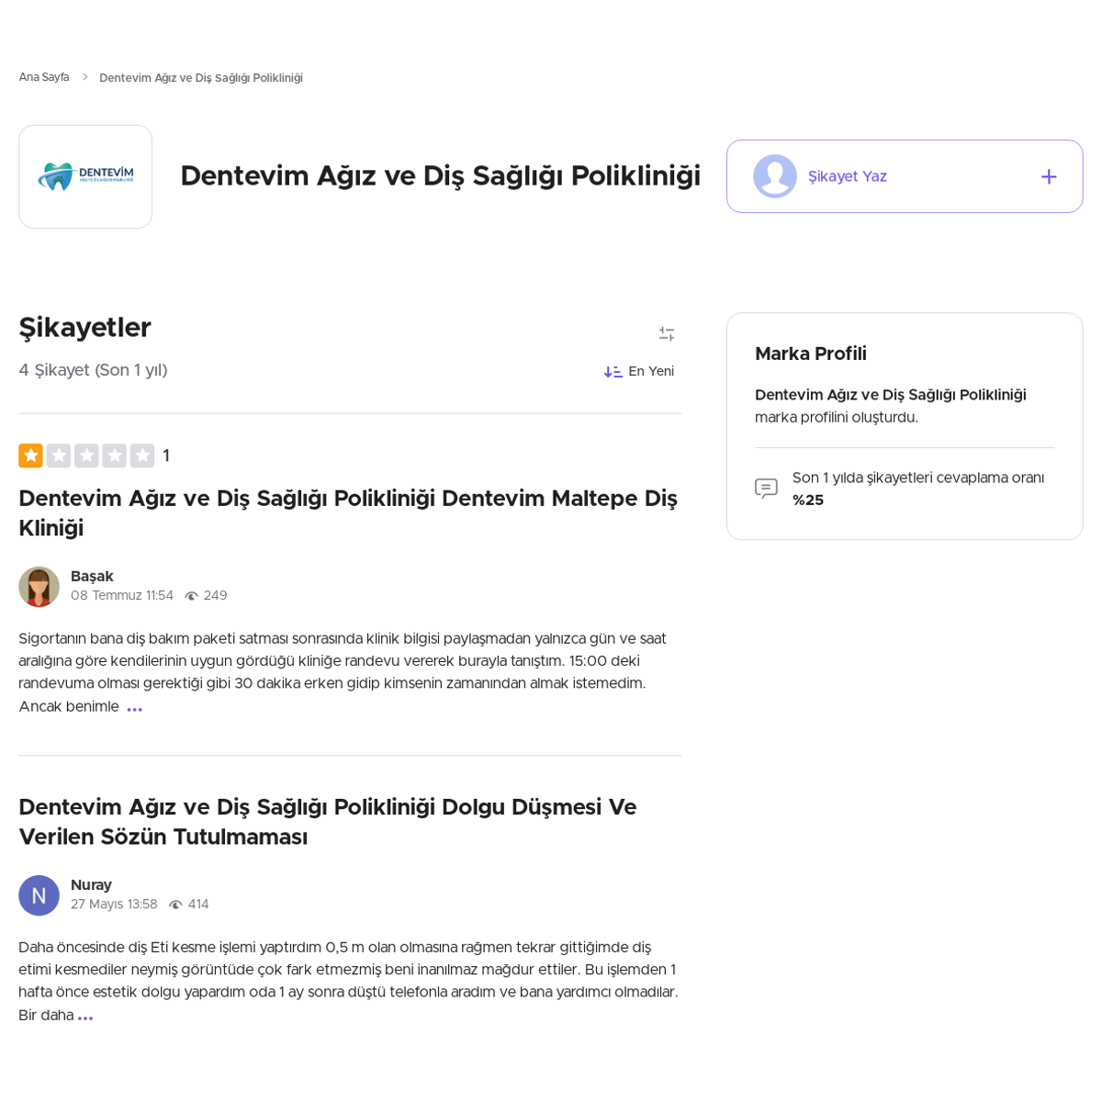Open the Dentevim Maltepe Diş Kliniği complaint title
The width and height of the screenshot is (1102, 1102).
point(348,513)
